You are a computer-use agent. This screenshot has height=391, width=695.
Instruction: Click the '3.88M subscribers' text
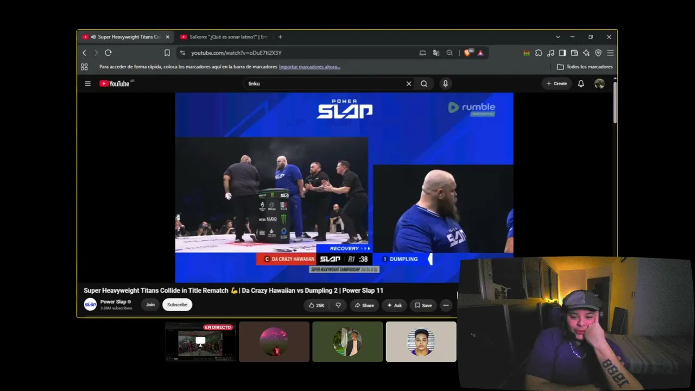point(116,308)
